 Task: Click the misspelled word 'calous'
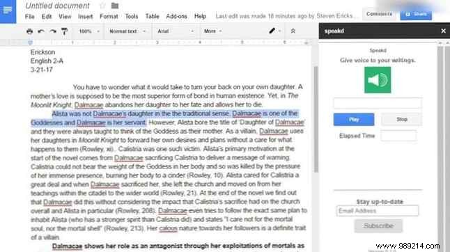168,228
